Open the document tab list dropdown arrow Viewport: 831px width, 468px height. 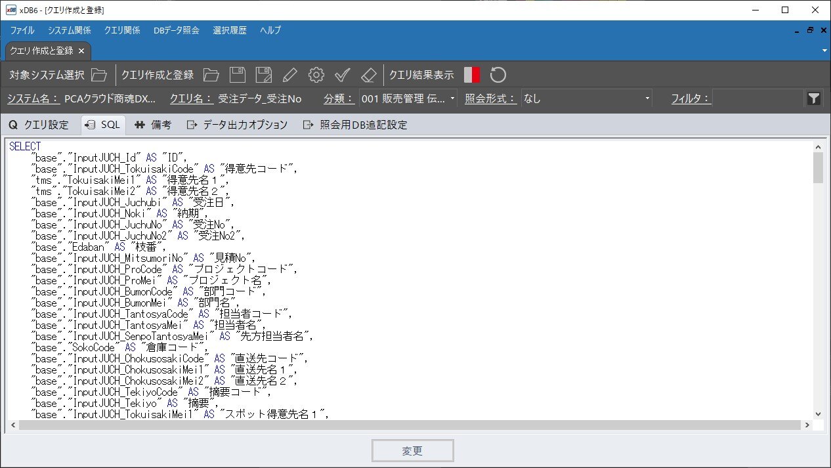click(824, 51)
